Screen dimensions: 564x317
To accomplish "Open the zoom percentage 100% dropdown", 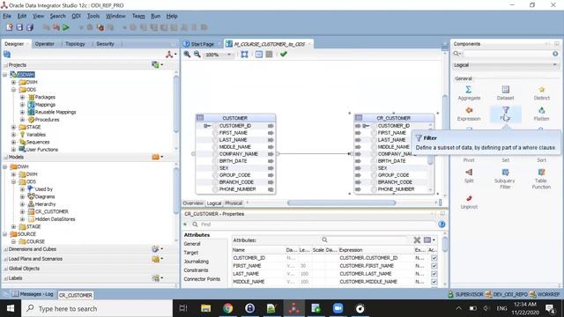I will pos(229,55).
